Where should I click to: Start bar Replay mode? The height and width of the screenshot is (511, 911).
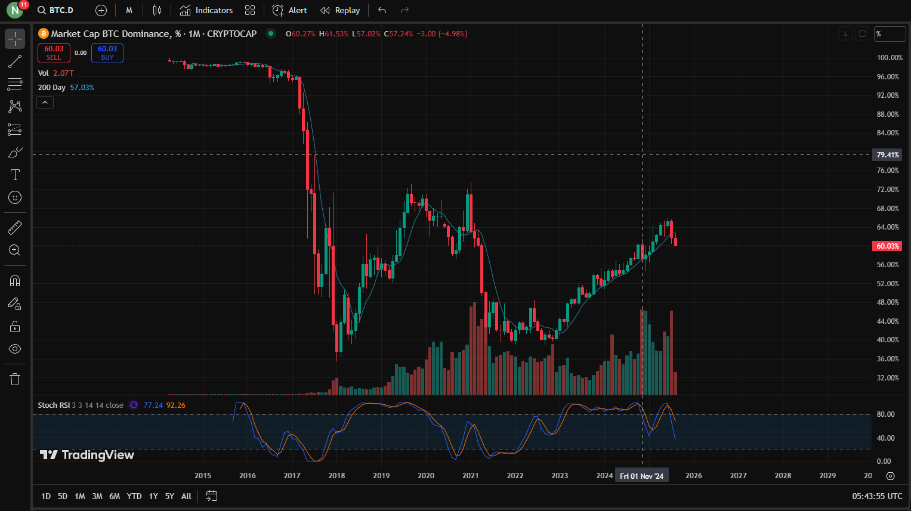340,10
